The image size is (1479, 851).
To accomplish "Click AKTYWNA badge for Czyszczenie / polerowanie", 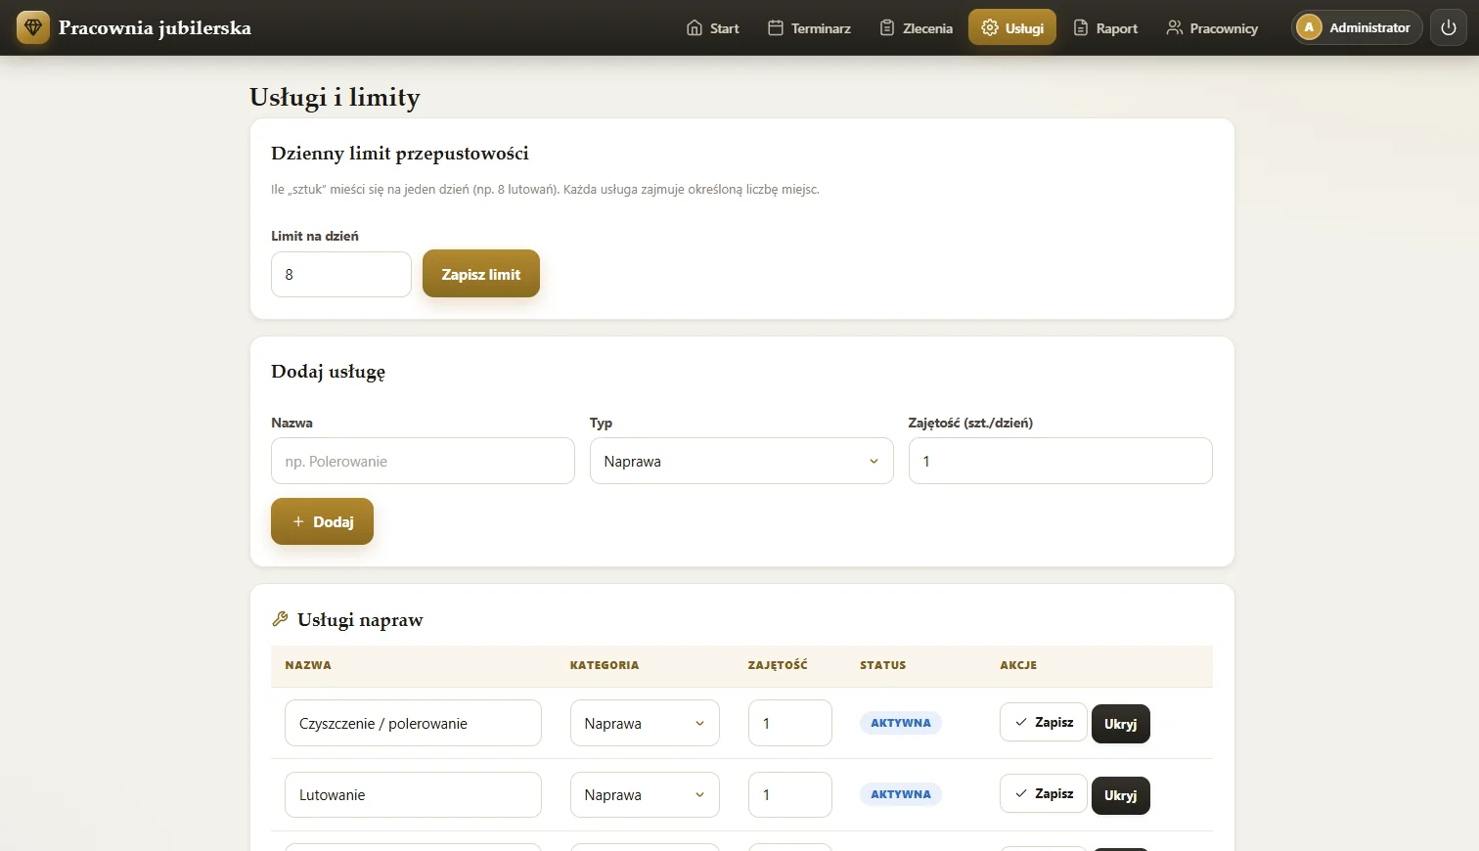I will click(x=901, y=723).
